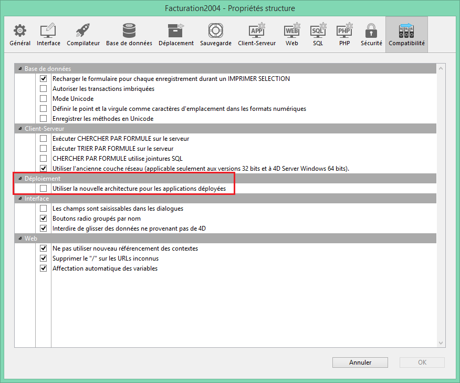Uncheck Affectation automatique des variables
Image resolution: width=460 pixels, height=383 pixels.
pos(44,268)
